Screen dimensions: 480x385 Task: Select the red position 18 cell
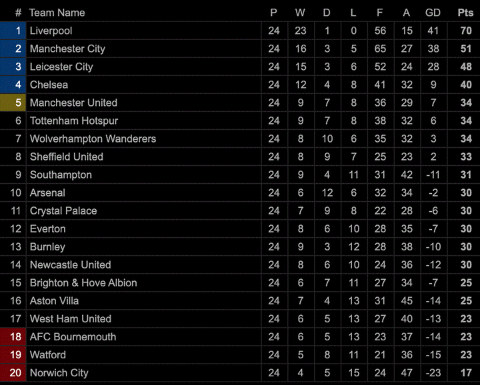pos(13,336)
